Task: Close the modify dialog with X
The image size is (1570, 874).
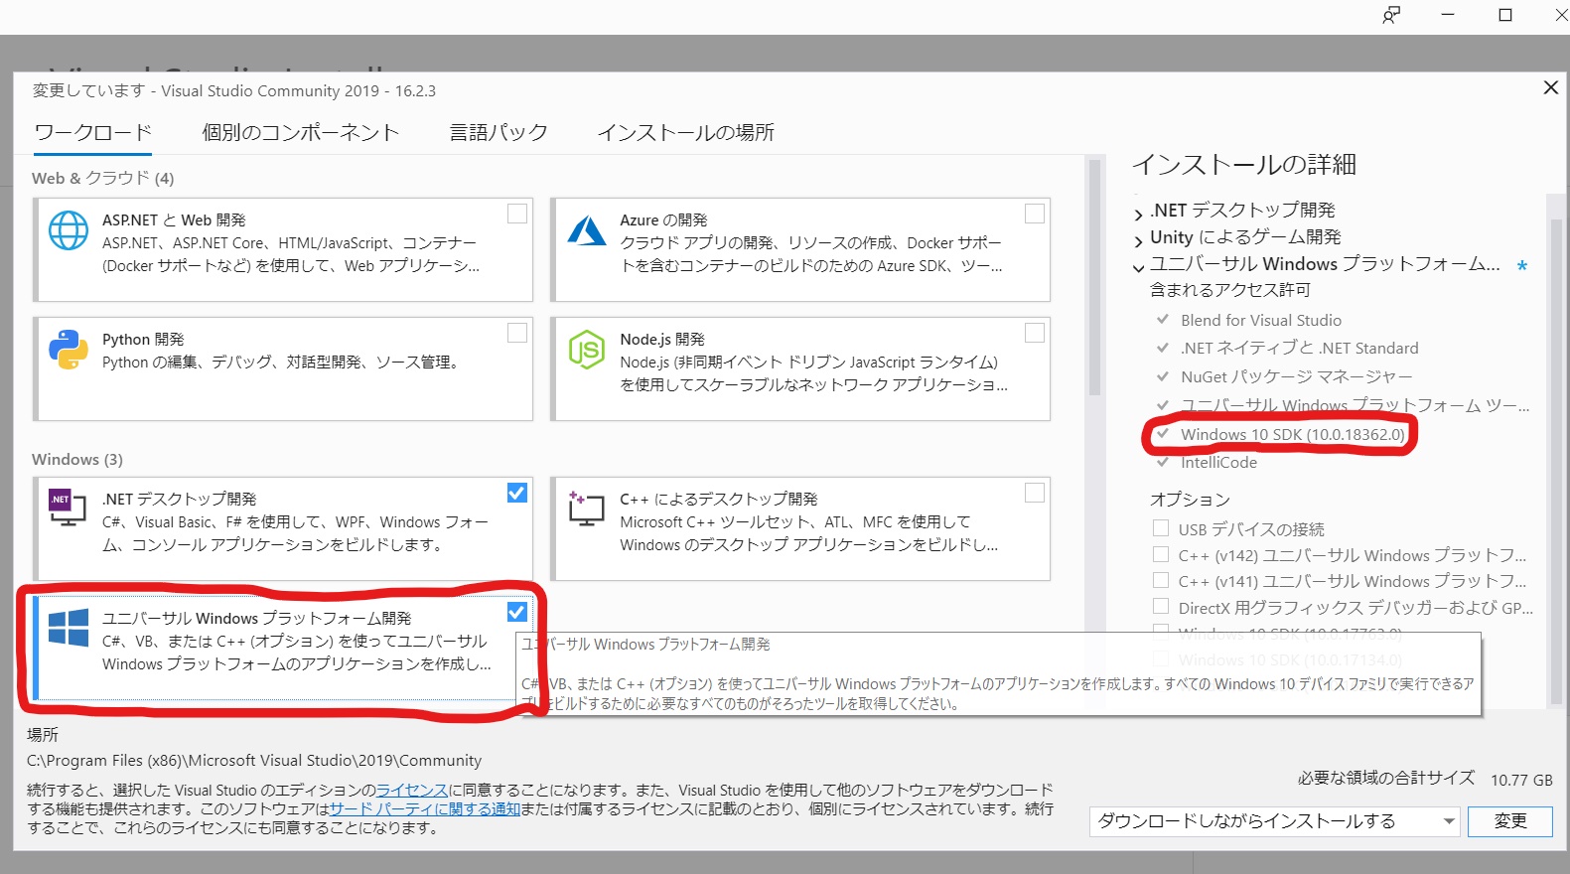Action: point(1550,87)
